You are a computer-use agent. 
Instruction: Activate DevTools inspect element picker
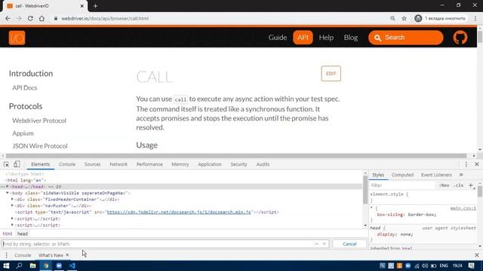pyautogui.click(x=6, y=164)
